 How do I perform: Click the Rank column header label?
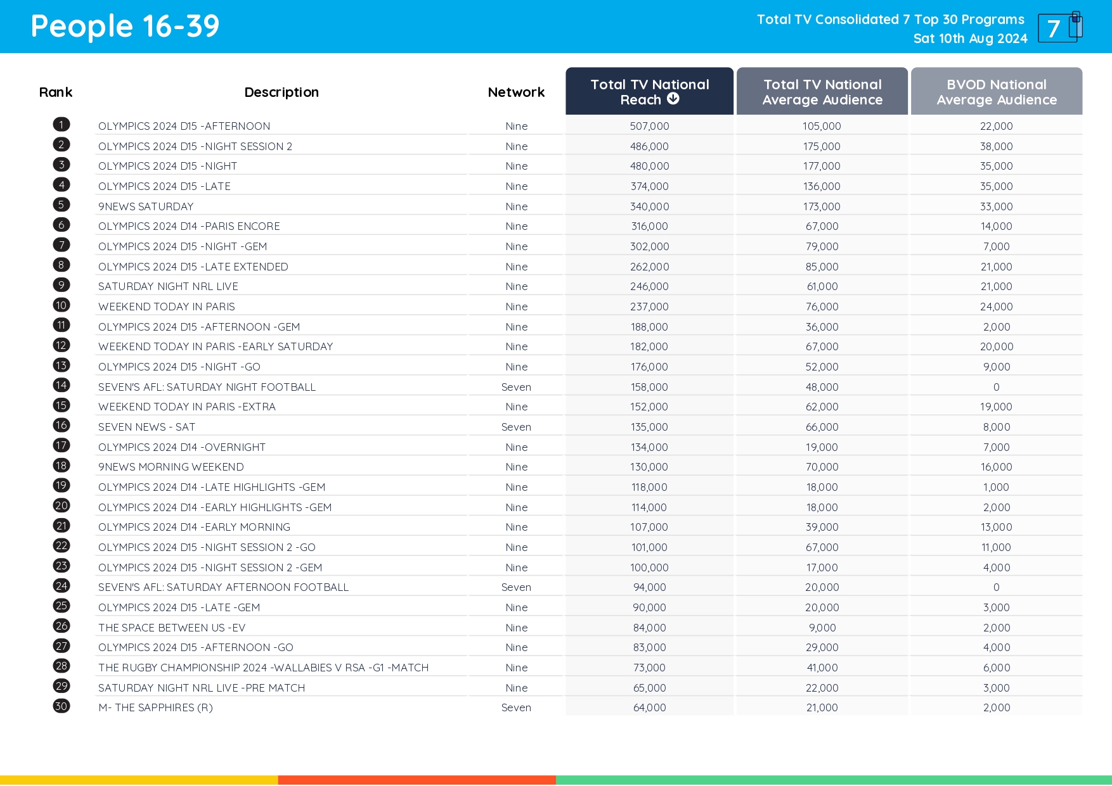pos(56,92)
